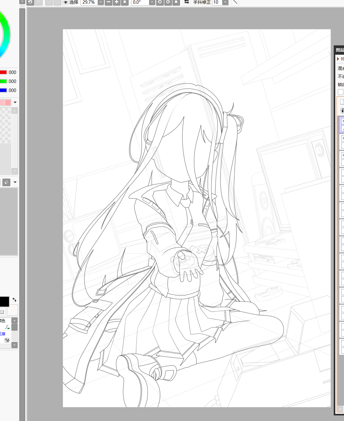Reset zoom with square button after plus
This screenshot has height=421, width=344.
pos(125,2)
